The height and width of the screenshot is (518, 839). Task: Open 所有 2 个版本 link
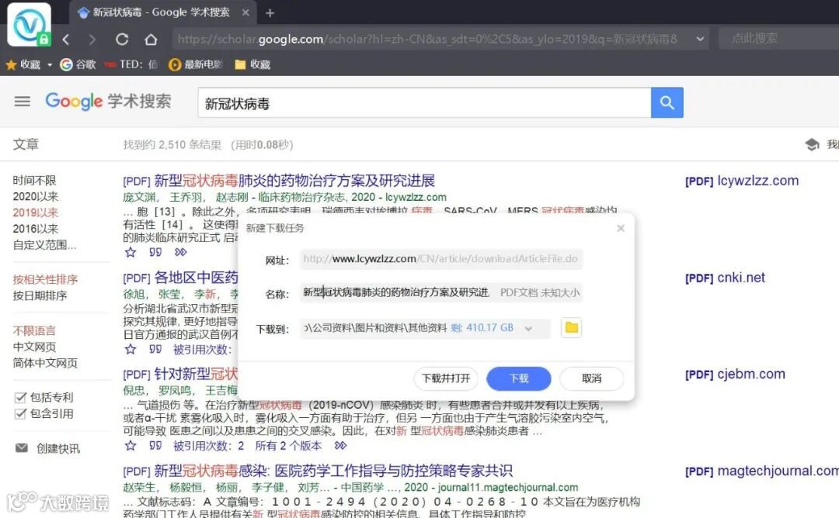tap(288, 446)
